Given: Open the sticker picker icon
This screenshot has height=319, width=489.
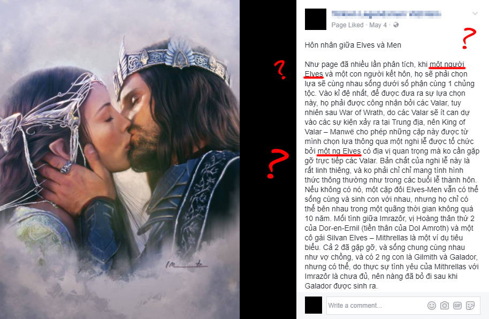Looking at the screenshot, I should point(470,306).
